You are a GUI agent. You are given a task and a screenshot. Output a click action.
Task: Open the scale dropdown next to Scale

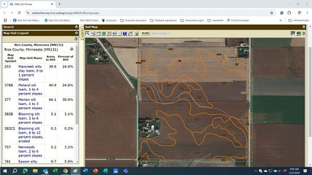(160, 33)
